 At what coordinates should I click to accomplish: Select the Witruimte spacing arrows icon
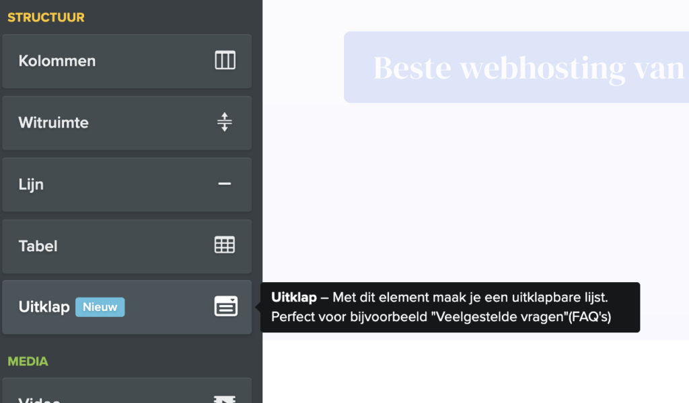pos(225,122)
